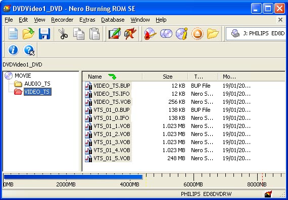Viewport: 288px width, 200px height.
Task: Click the green sort arrow in Name column
Action: point(112,77)
